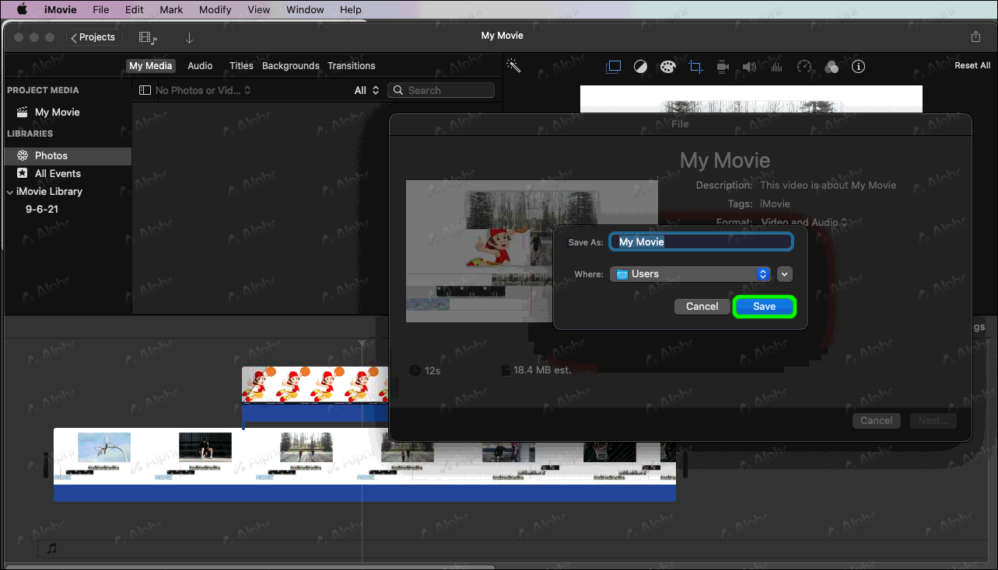The height and width of the screenshot is (570, 998).
Task: Open the All media filter dropdown
Action: (x=365, y=89)
